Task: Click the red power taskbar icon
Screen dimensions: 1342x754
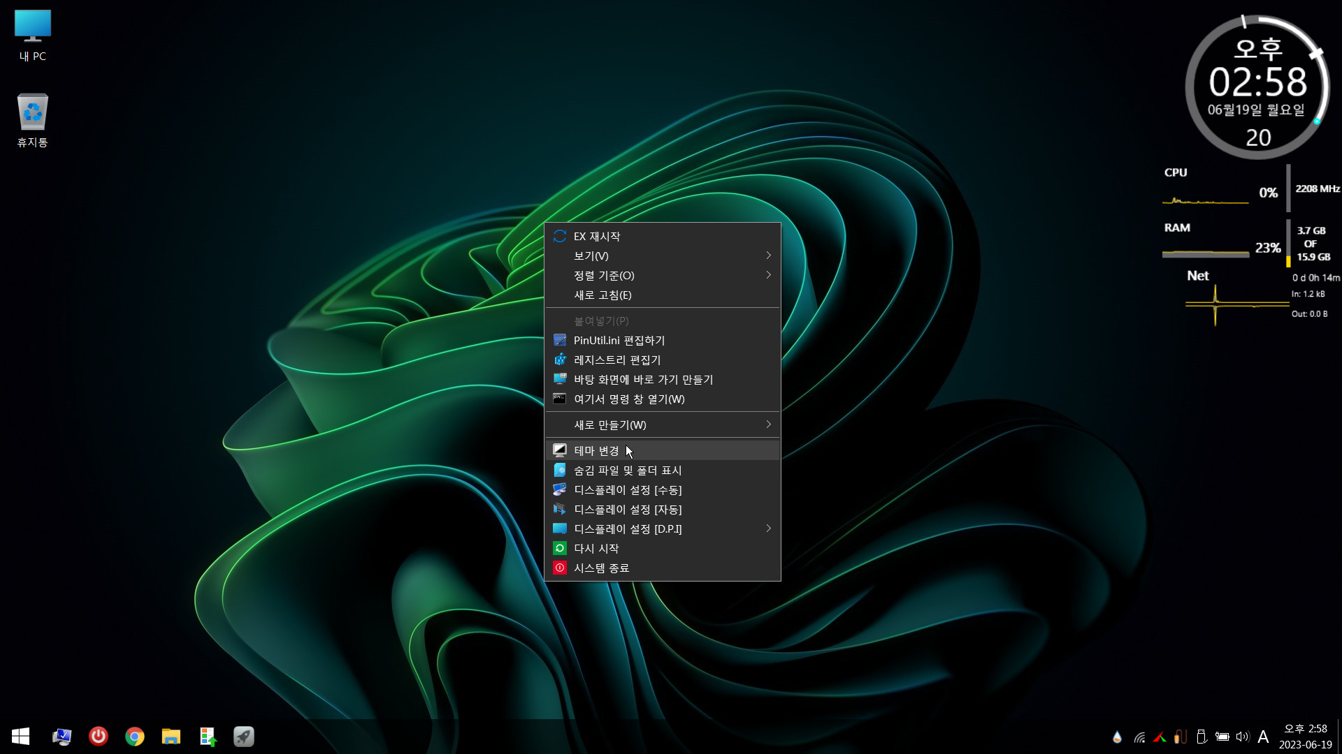Action: tap(99, 737)
